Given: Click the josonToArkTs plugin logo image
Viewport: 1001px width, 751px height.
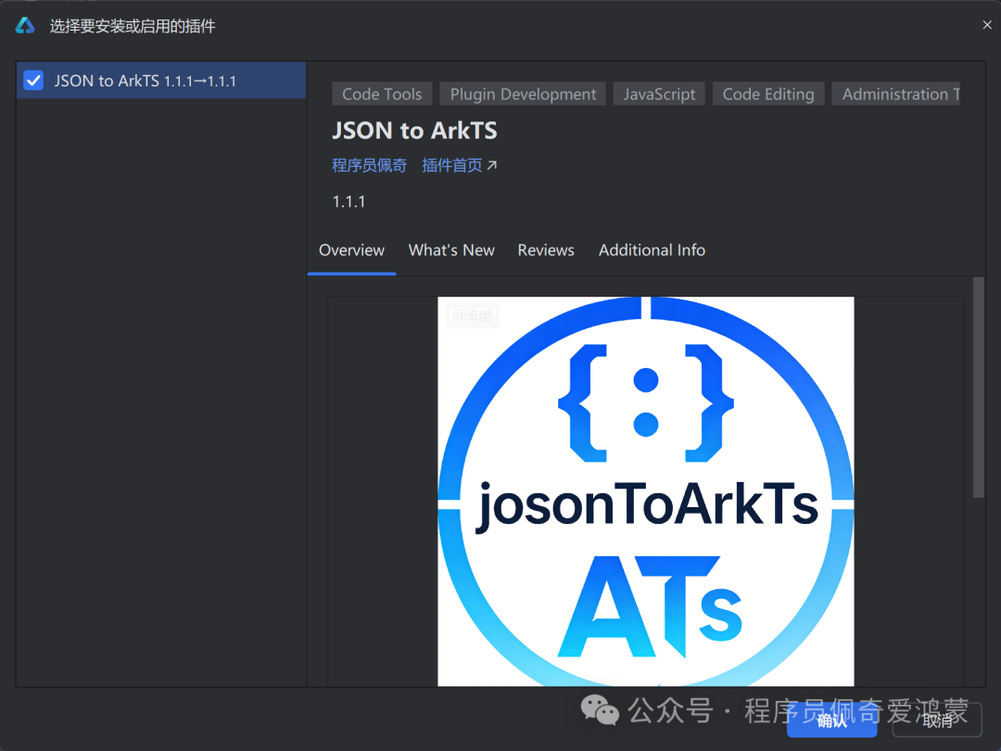Looking at the screenshot, I should coord(645,491).
